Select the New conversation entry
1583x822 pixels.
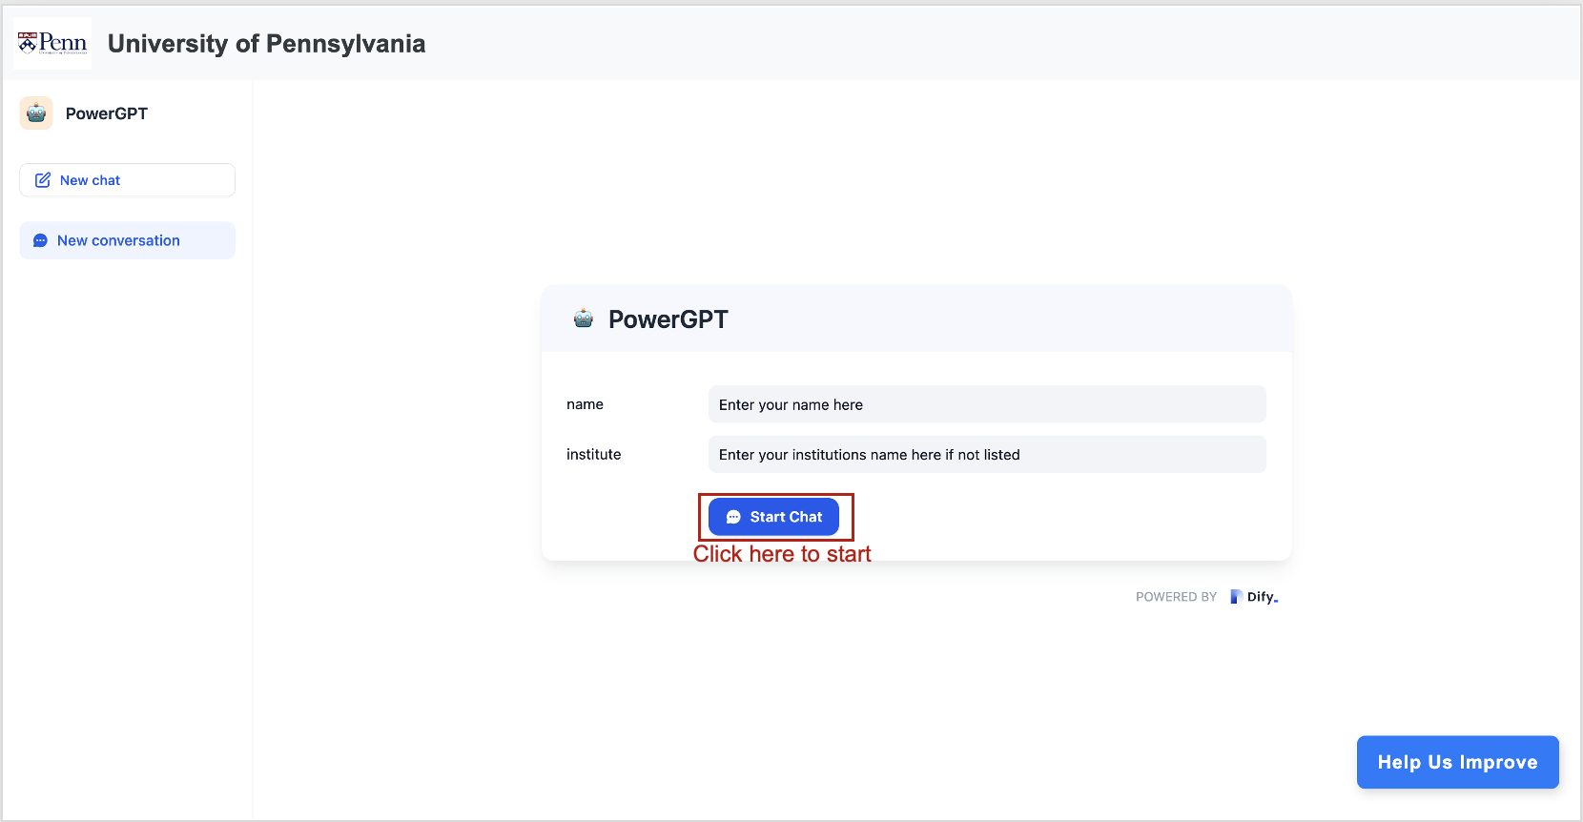click(x=127, y=240)
